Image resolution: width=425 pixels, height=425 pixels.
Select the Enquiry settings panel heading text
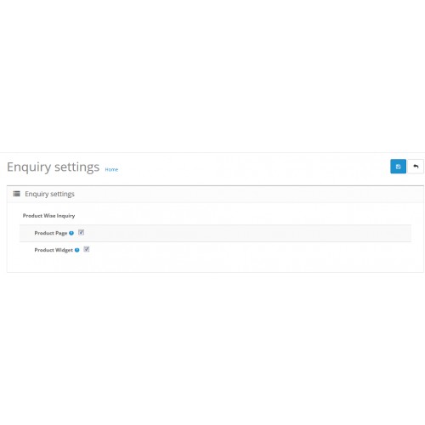click(49, 194)
